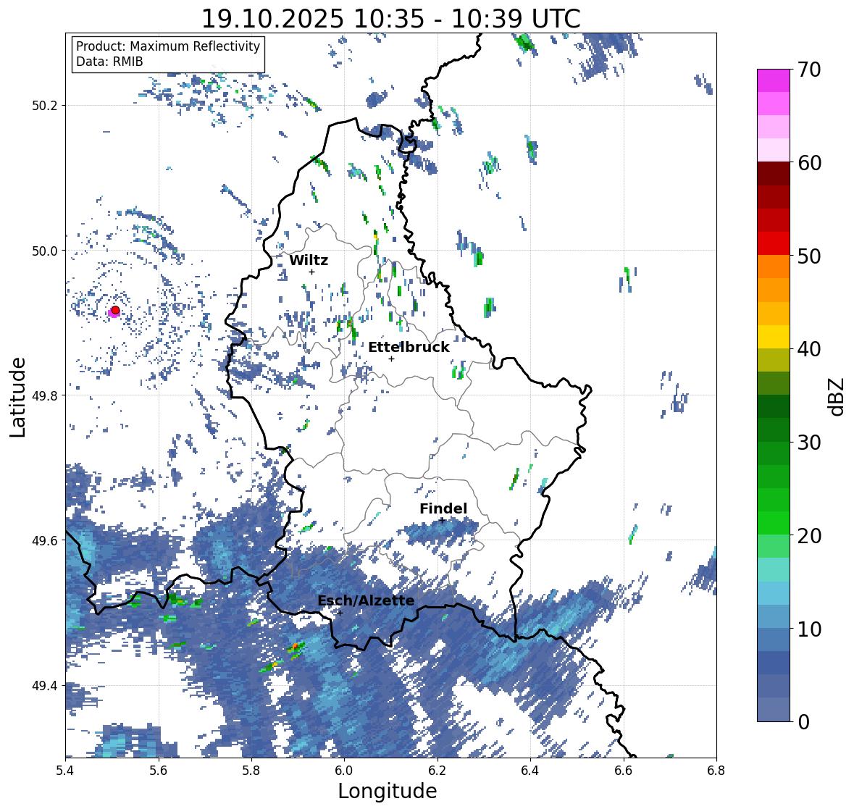Click the 49.4 latitude tick label
This screenshot has width=854, height=809.
(x=45, y=685)
